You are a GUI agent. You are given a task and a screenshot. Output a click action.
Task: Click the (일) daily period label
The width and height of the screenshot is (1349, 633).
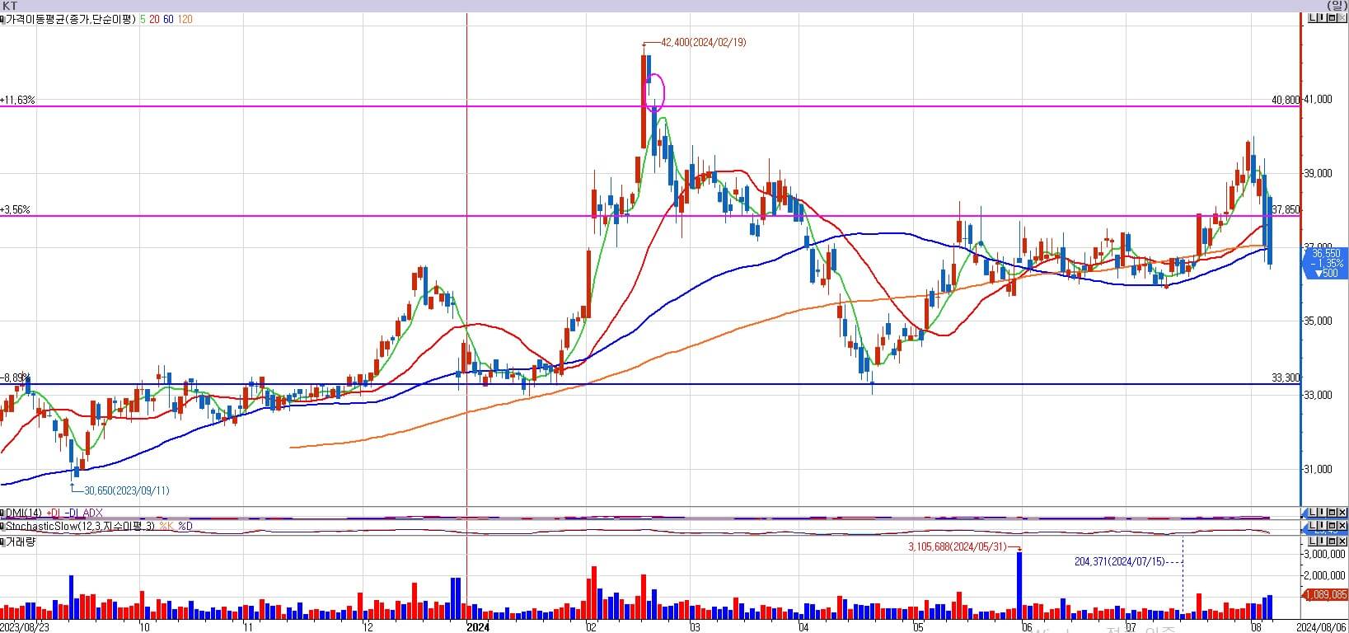[1337, 6]
